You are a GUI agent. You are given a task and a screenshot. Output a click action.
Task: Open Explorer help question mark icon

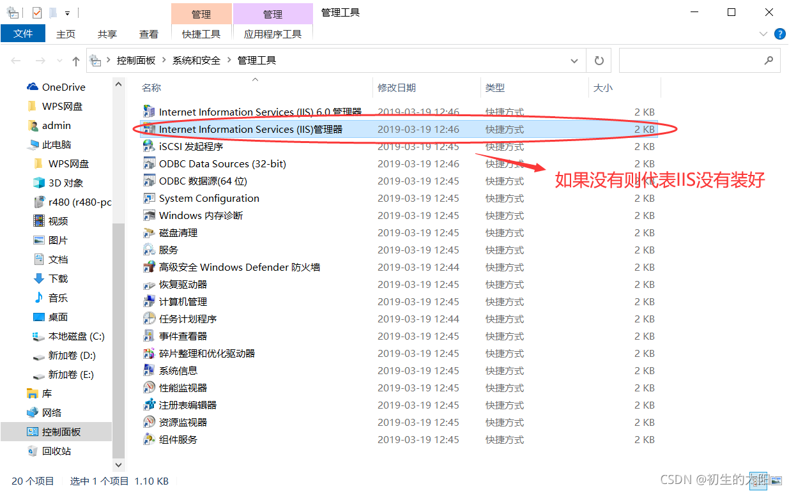coord(779,34)
